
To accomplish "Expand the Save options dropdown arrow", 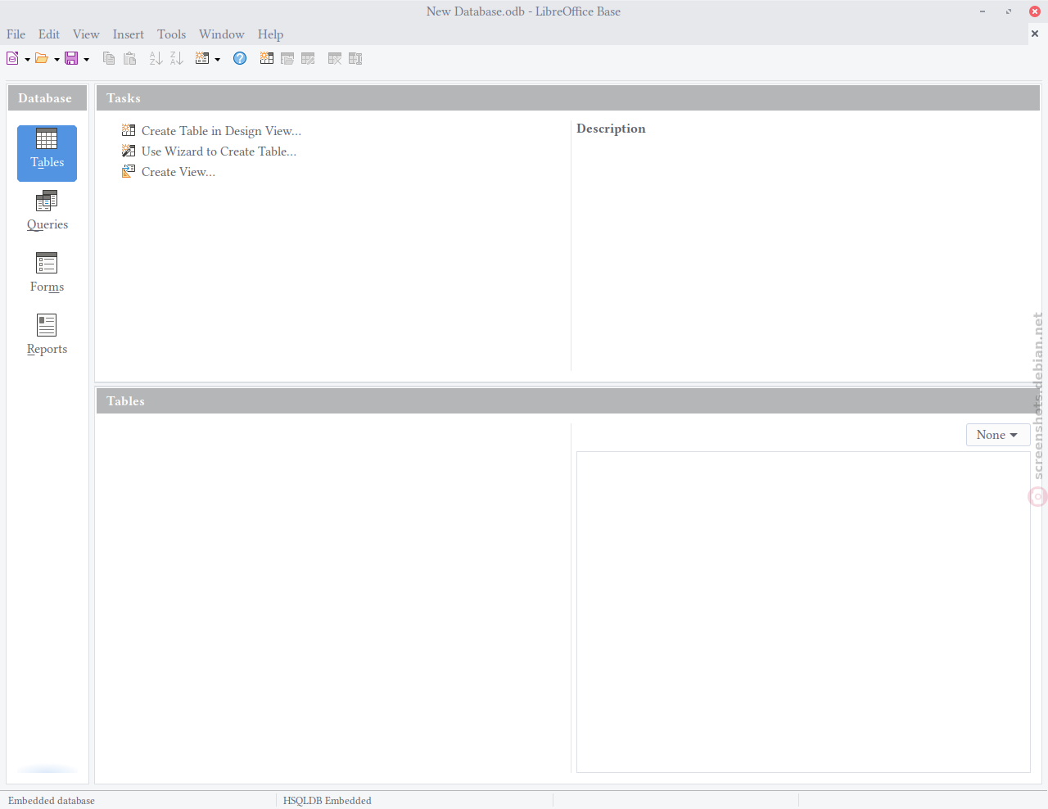I will pos(86,59).
